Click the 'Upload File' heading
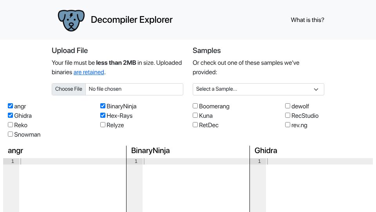376x212 pixels. pyautogui.click(x=70, y=51)
